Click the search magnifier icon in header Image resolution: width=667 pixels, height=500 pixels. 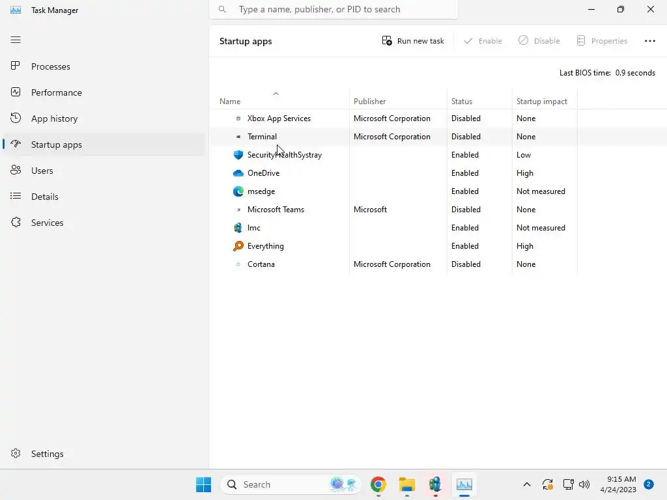click(222, 9)
